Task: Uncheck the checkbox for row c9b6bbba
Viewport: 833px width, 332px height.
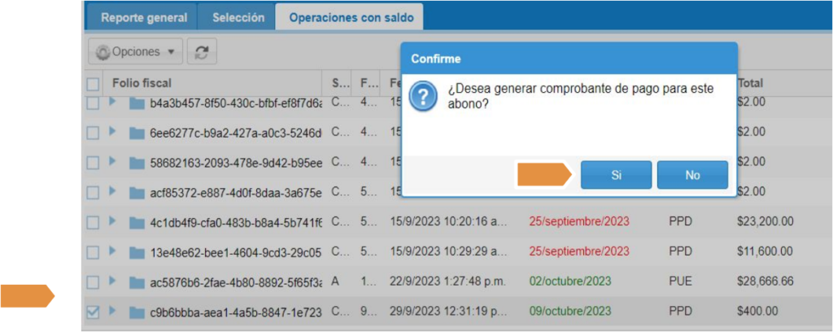Action: tap(93, 312)
